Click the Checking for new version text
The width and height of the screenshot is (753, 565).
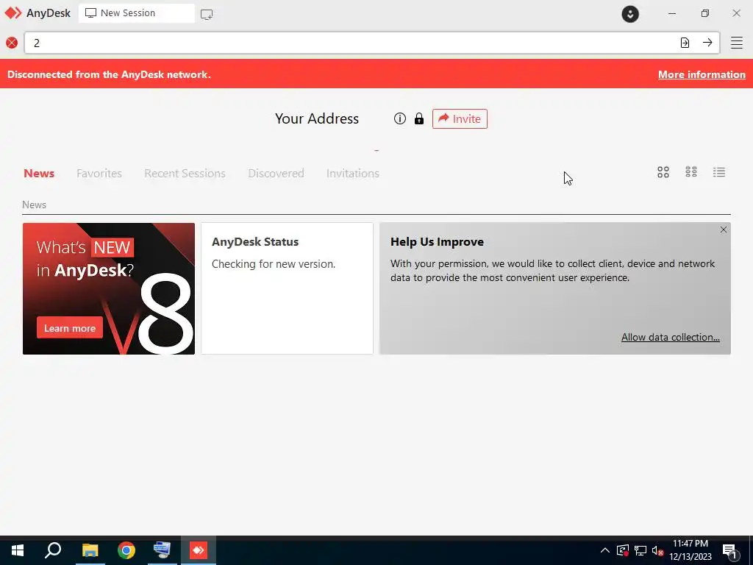point(274,264)
